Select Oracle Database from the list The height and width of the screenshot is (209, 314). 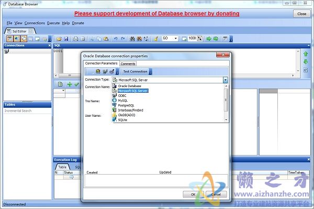[x=129, y=86]
